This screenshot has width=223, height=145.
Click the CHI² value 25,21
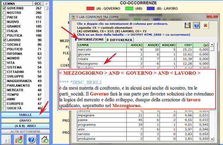point(187,50)
